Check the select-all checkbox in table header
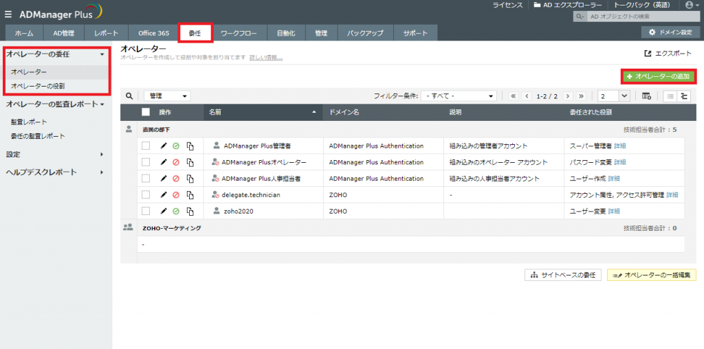This screenshot has width=704, height=349. click(x=145, y=112)
